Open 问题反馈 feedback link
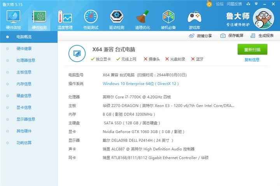The width and height of the screenshot is (280, 186). point(234,4)
